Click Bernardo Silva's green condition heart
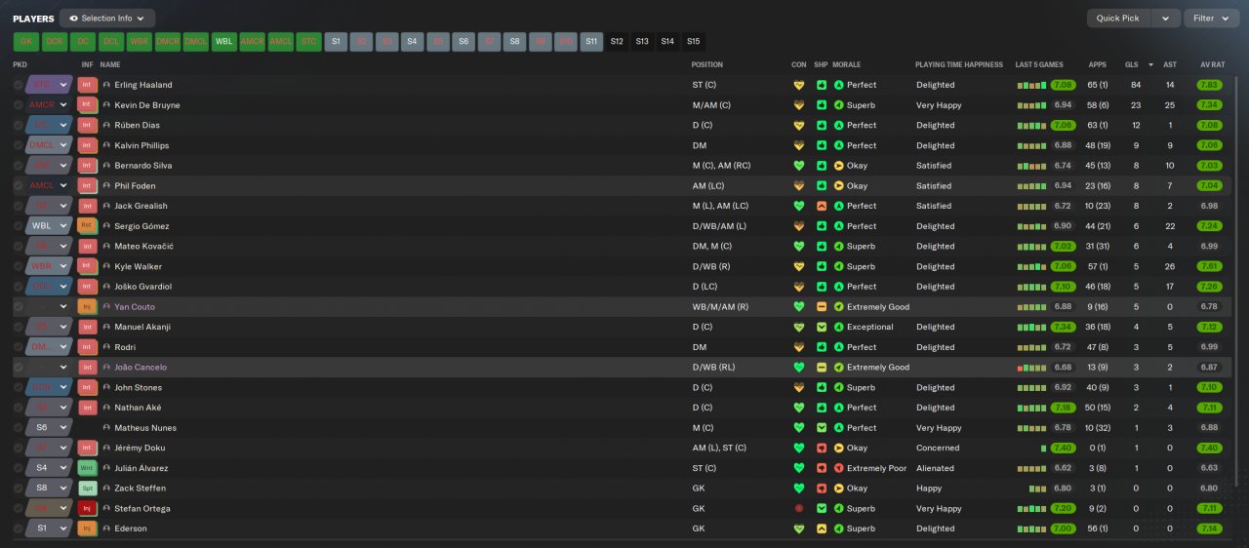The width and height of the screenshot is (1249, 548). 799,166
